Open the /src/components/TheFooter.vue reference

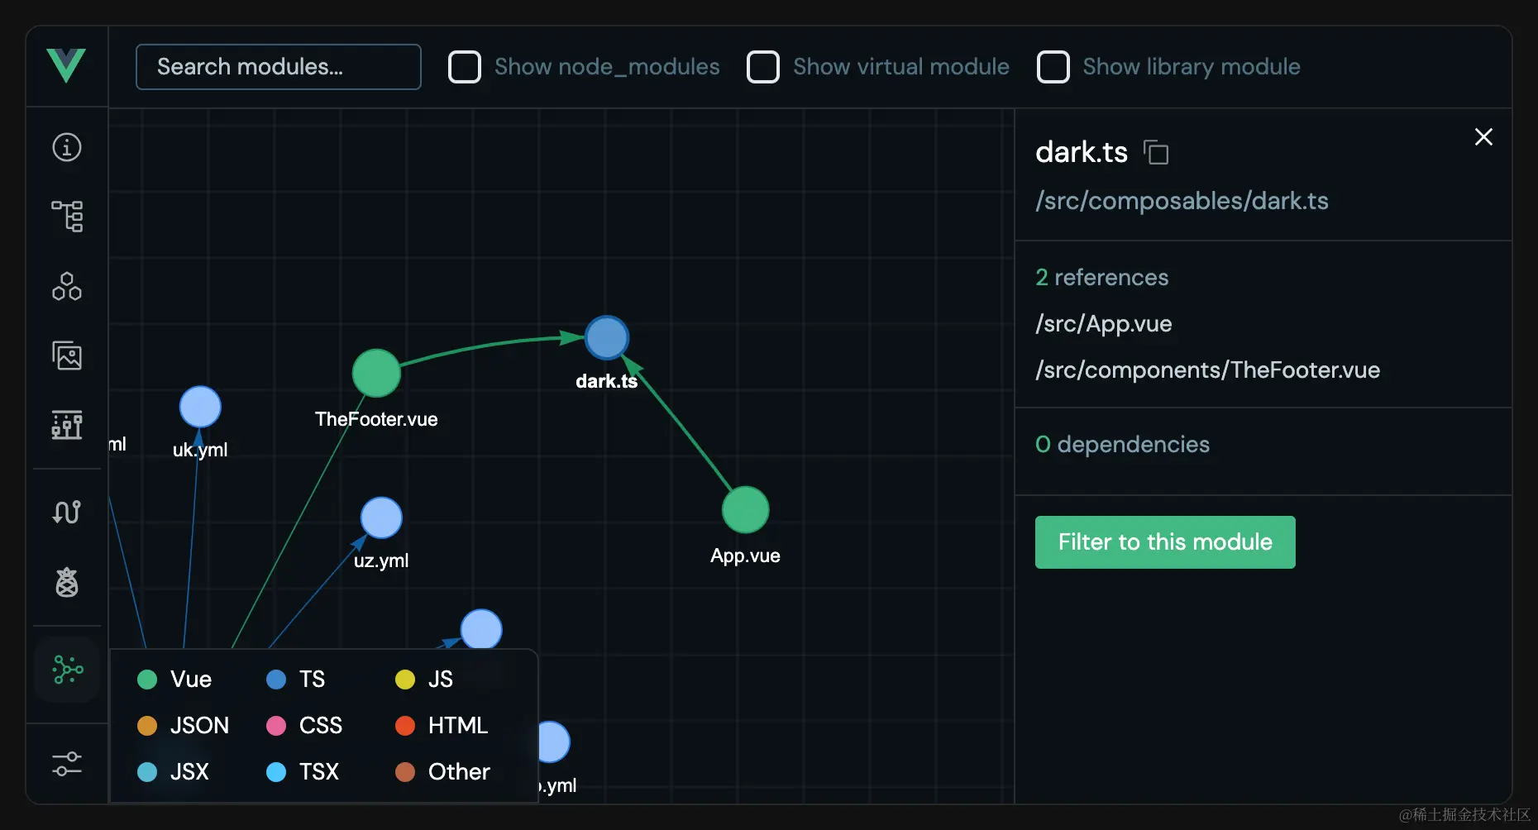pos(1207,370)
